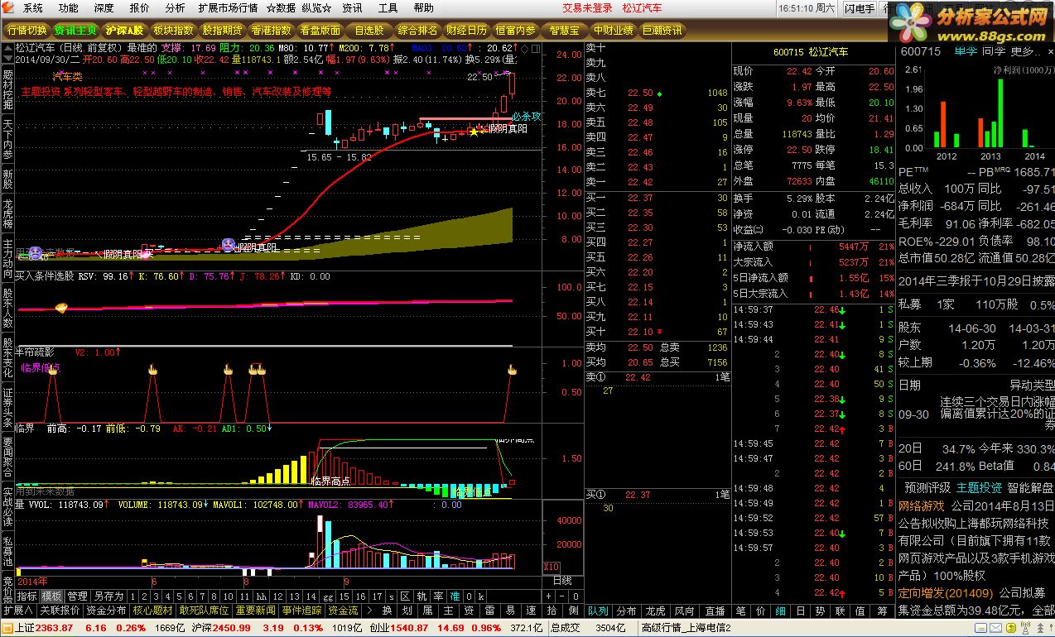This screenshot has height=637, width=1055.
Task: Click the 轨 button in template row
Action: tap(422, 596)
